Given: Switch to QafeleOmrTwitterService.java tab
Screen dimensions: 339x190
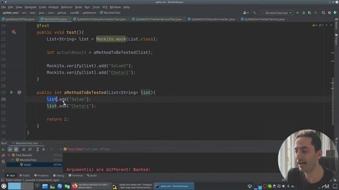Looking at the screenshot, I should tap(264, 19).
